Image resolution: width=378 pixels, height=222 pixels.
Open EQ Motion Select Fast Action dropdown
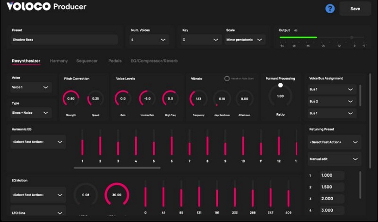(x=38, y=195)
